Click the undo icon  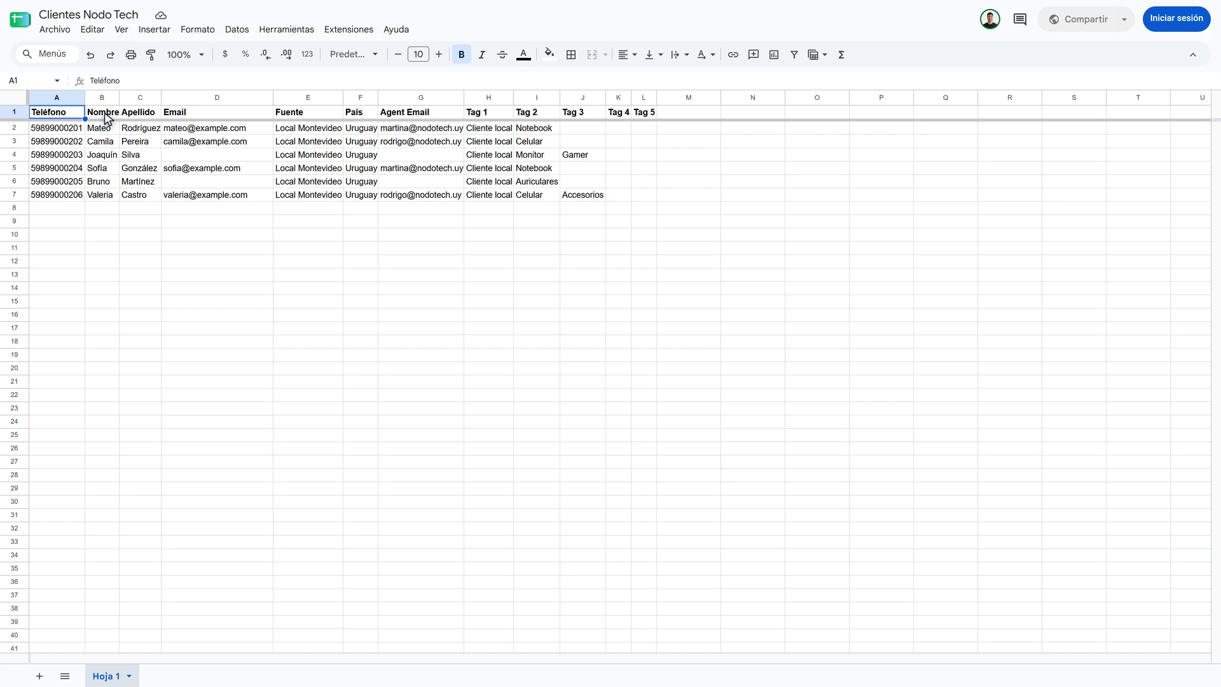point(90,55)
